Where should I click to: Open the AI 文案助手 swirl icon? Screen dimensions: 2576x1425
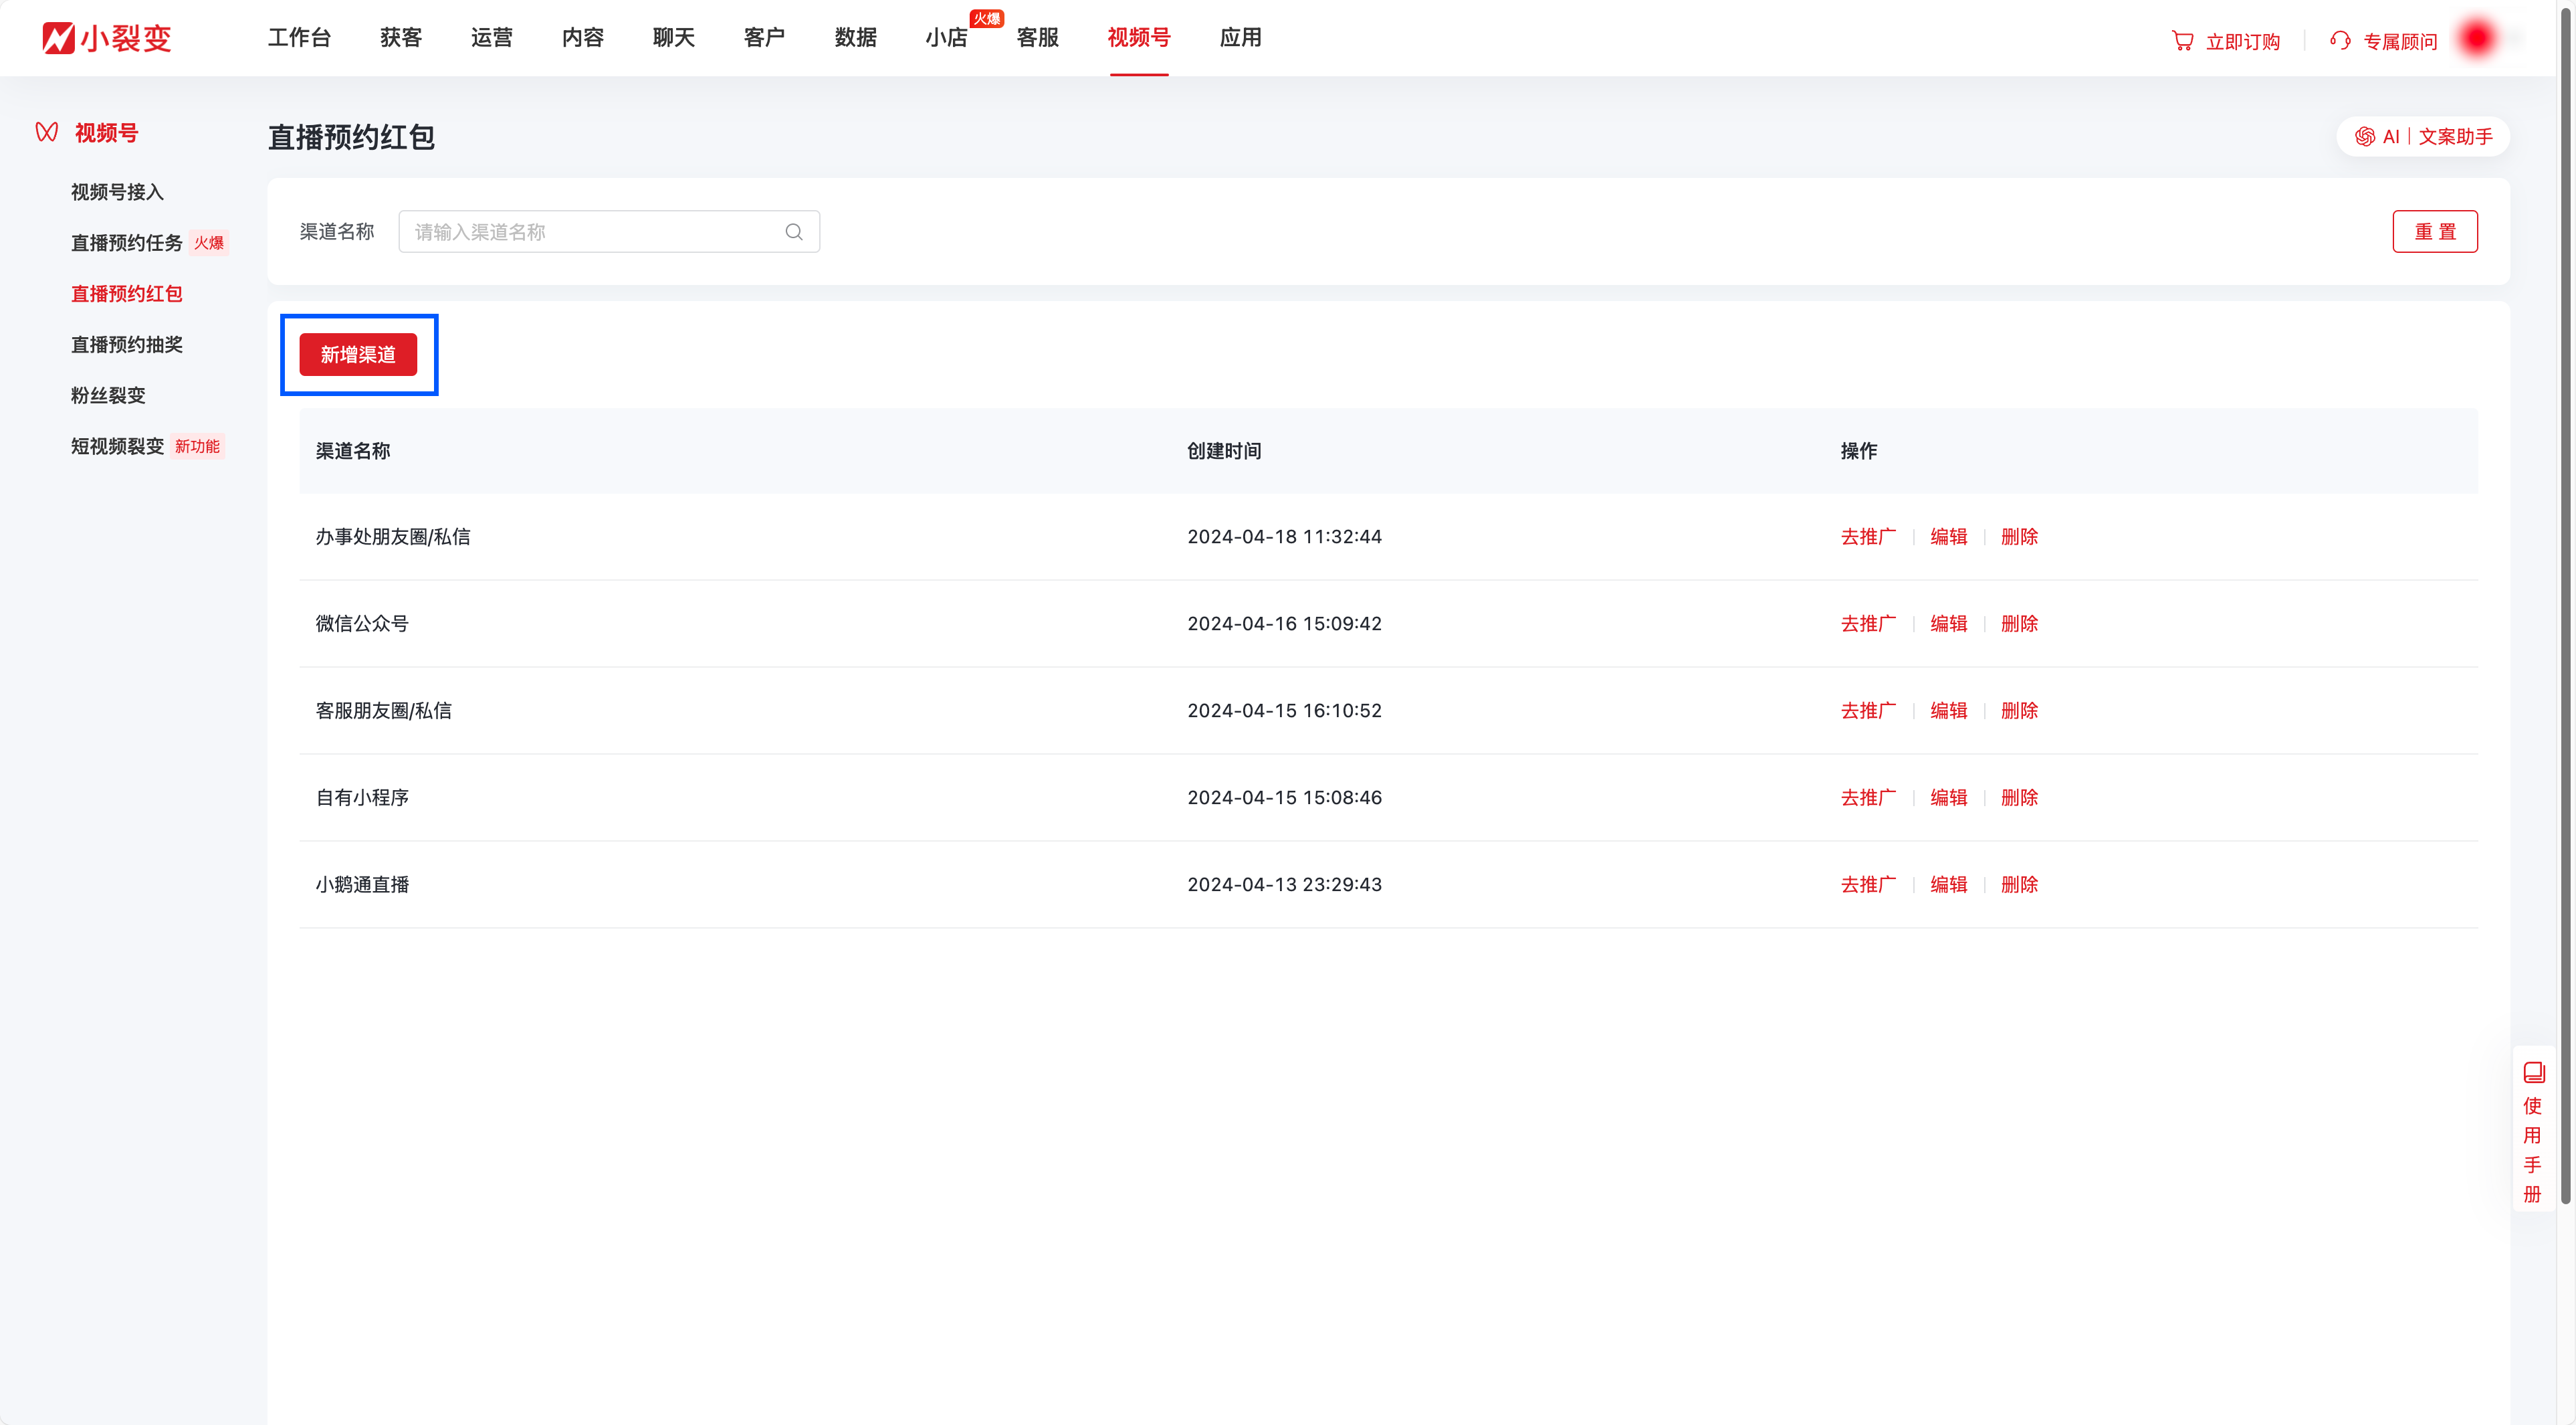pyautogui.click(x=2364, y=137)
